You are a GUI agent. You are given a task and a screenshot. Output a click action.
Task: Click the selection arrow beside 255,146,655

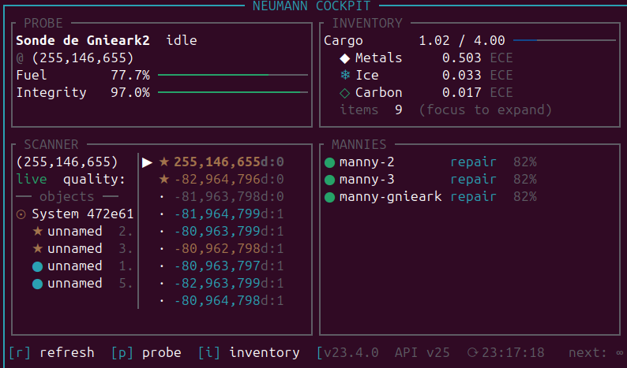click(x=147, y=162)
